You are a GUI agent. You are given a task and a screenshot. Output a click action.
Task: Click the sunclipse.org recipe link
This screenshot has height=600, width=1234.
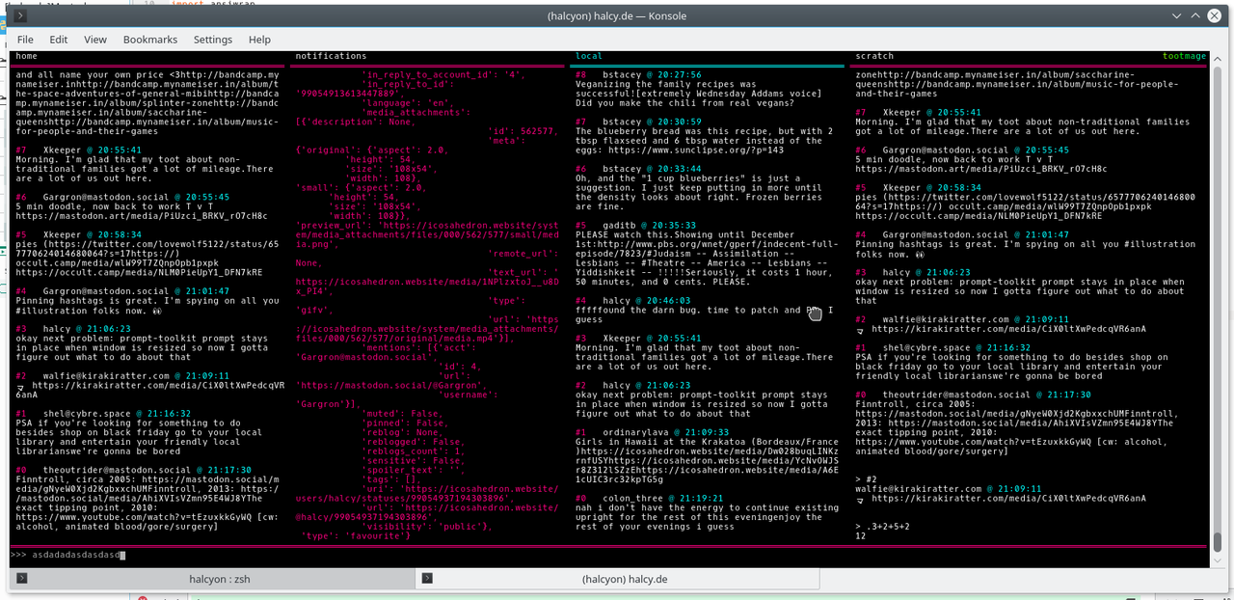click(695, 150)
